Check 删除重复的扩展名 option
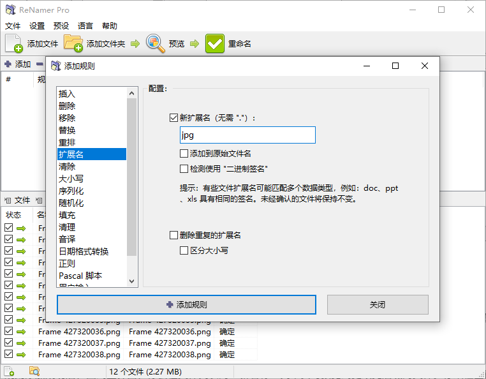The width and height of the screenshot is (486, 379). [x=173, y=235]
